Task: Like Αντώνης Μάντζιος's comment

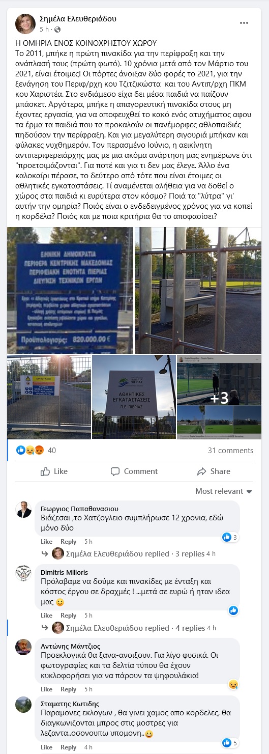Action: tap(46, 689)
